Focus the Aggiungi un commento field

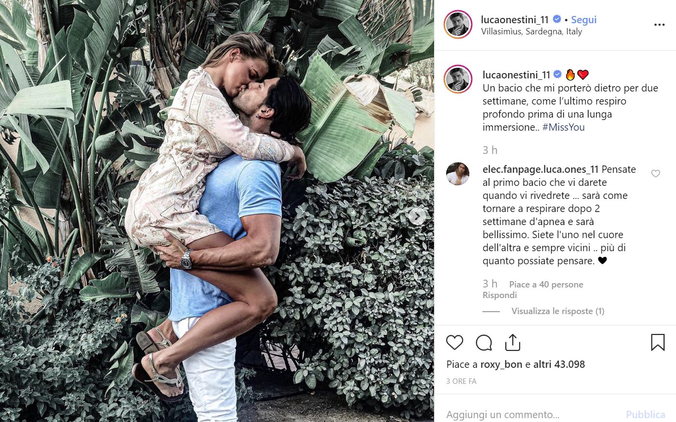(532, 415)
